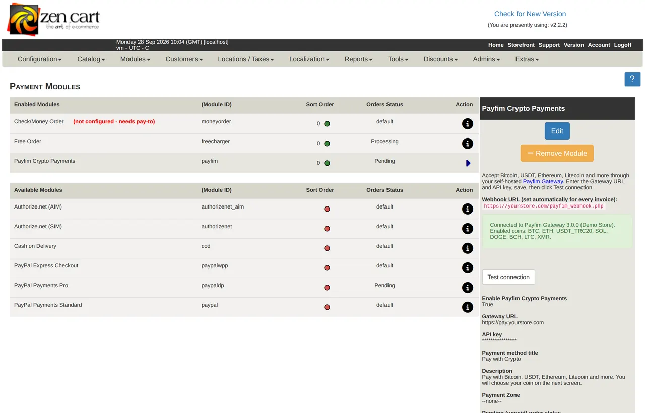The width and height of the screenshot is (645, 413).
Task: Open info for PayPal Payments Pro module
Action: click(467, 288)
